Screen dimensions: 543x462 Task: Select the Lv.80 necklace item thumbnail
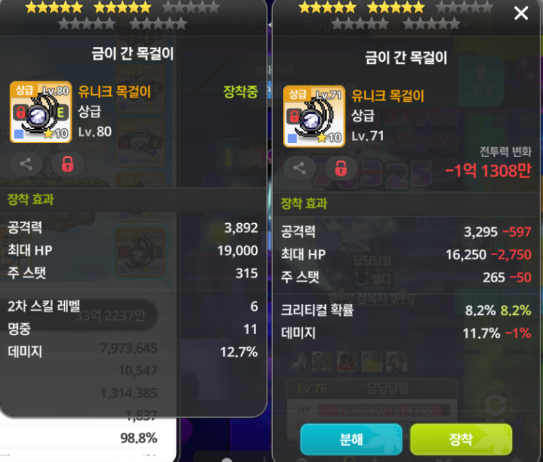[41, 112]
